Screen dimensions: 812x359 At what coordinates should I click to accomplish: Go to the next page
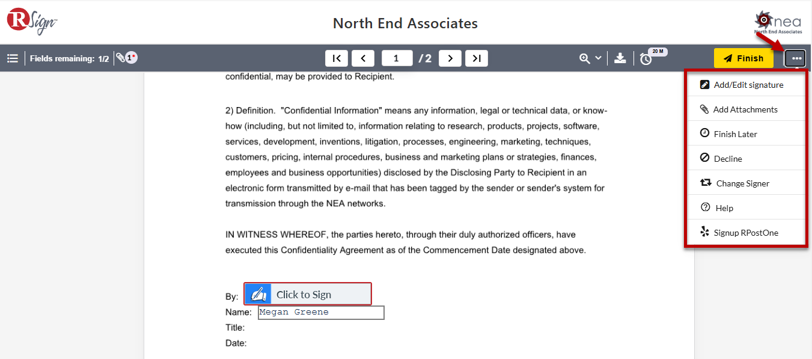450,58
